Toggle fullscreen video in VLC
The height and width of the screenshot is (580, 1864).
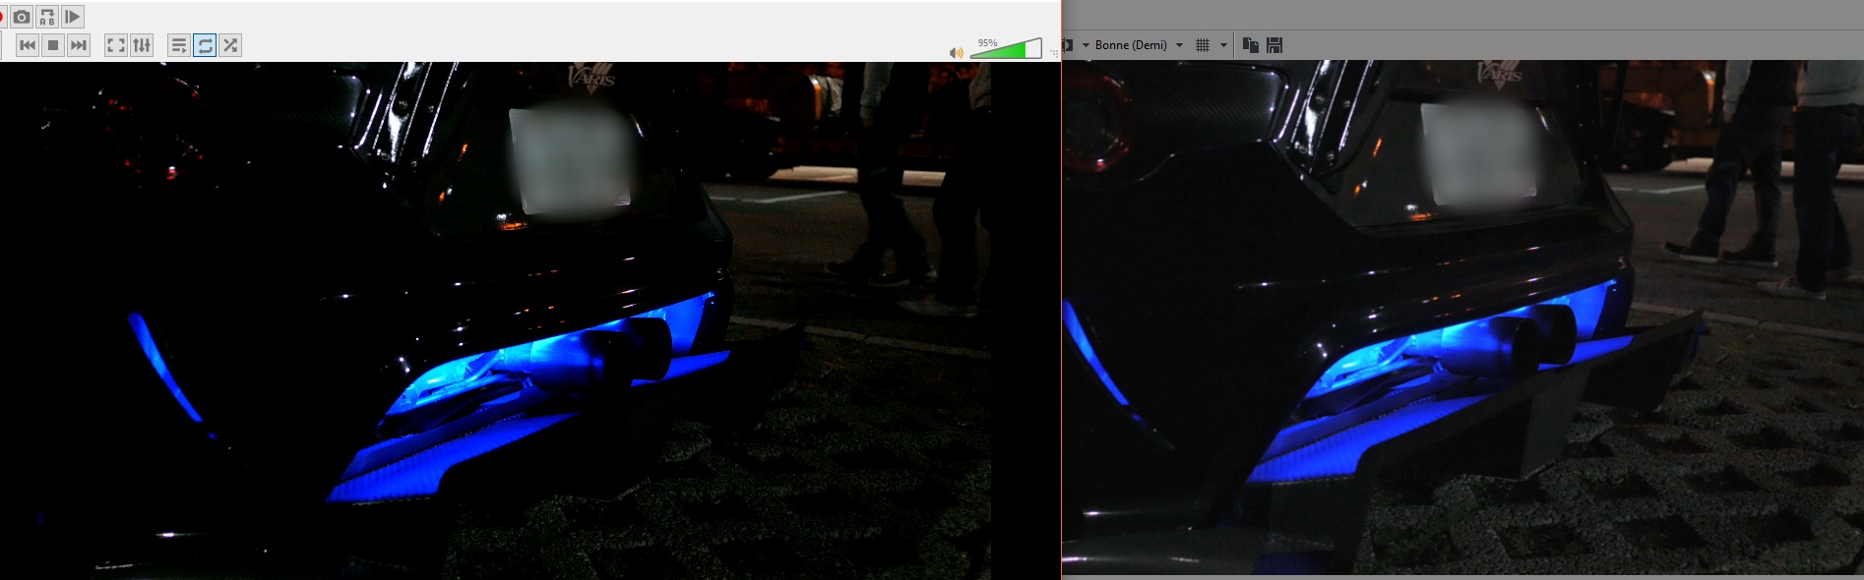[x=116, y=45]
